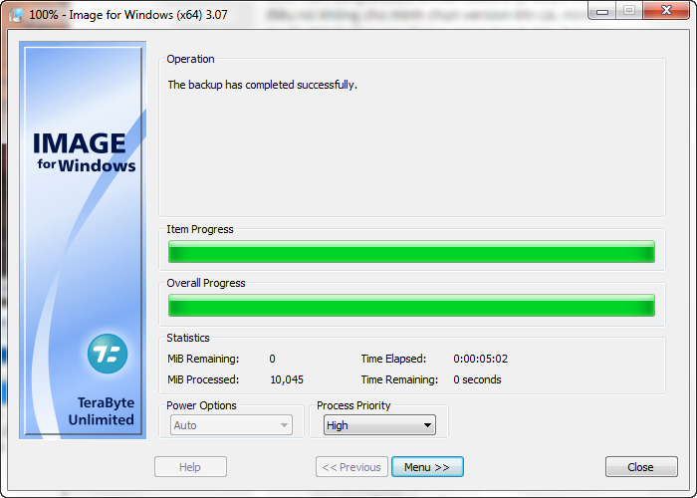Minimize the Image for Windows window

pos(602,11)
